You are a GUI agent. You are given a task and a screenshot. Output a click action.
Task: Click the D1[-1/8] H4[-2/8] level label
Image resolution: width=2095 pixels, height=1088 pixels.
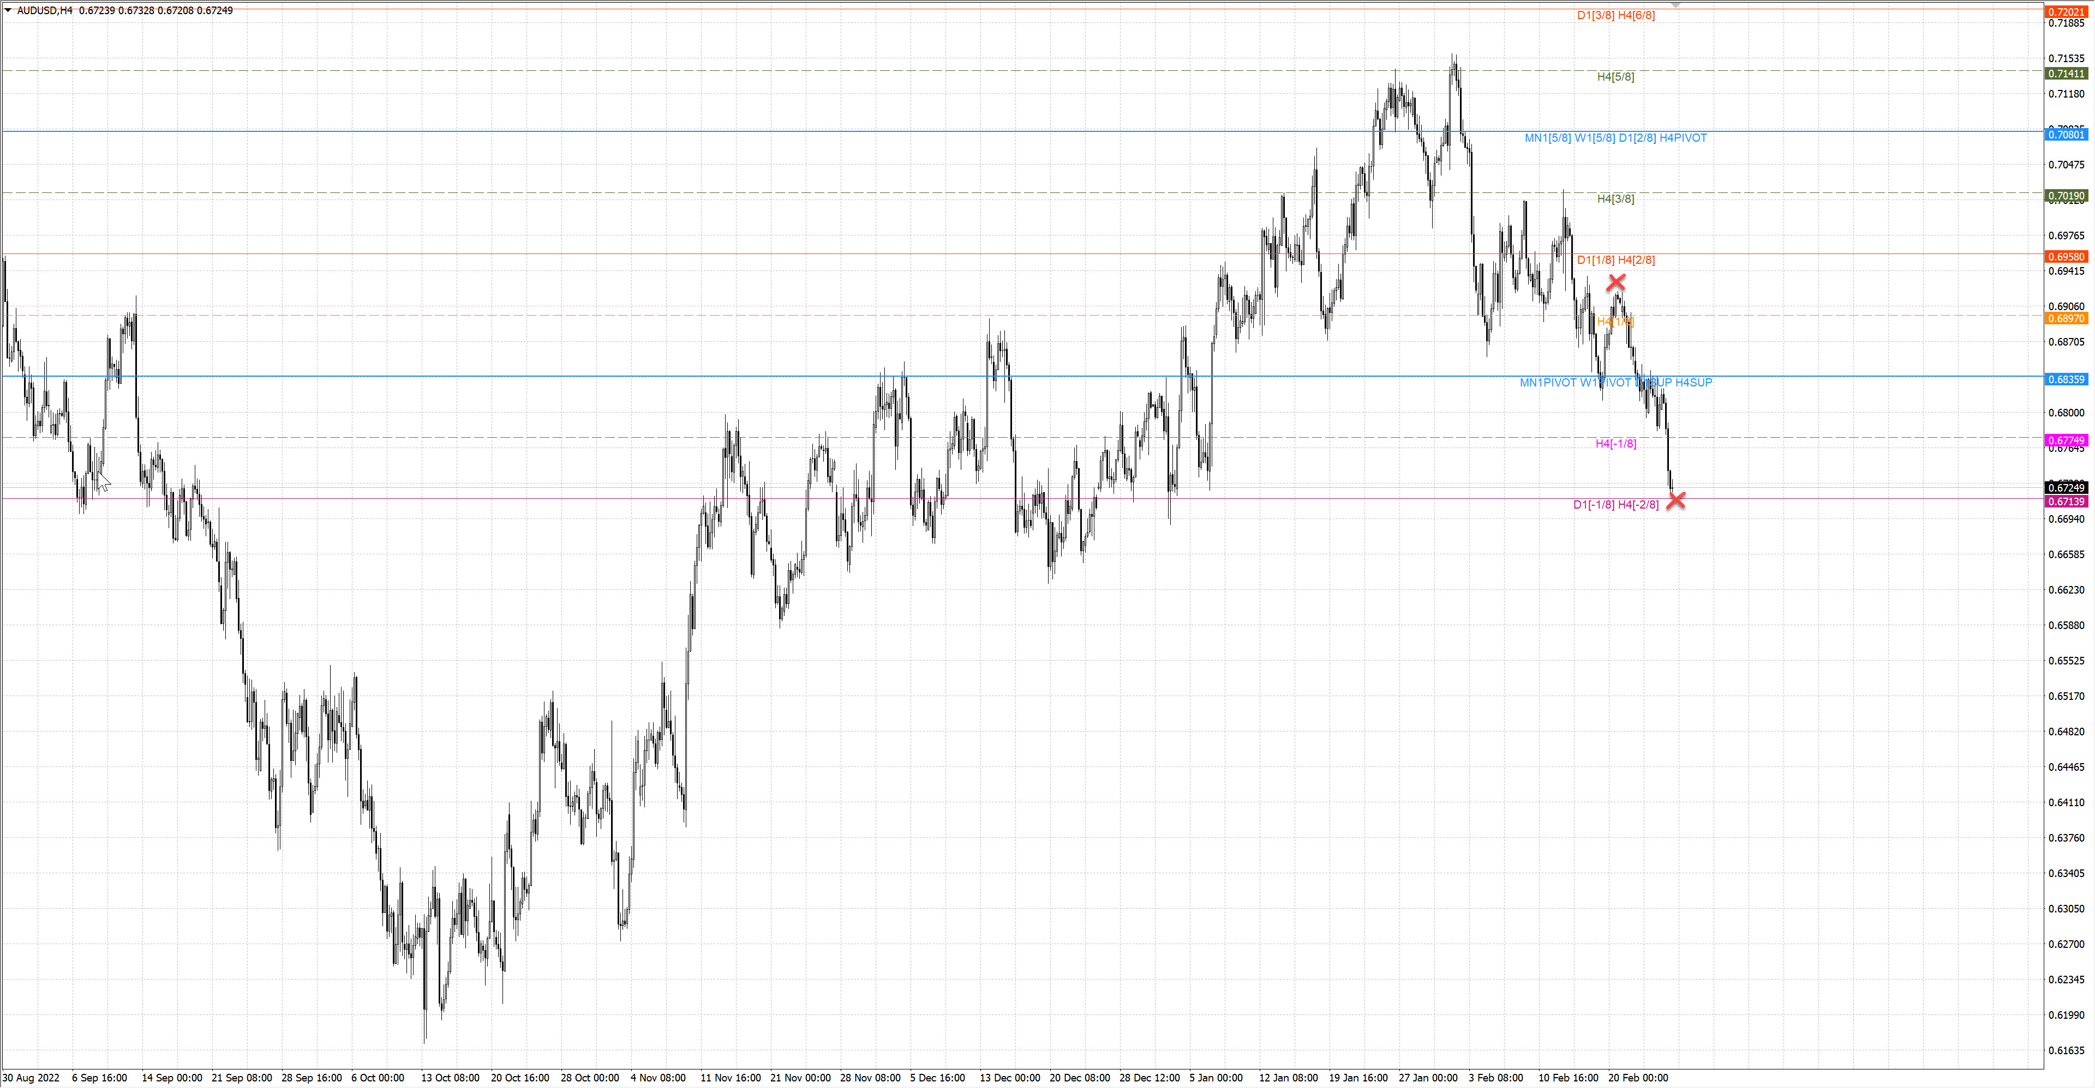click(1615, 505)
